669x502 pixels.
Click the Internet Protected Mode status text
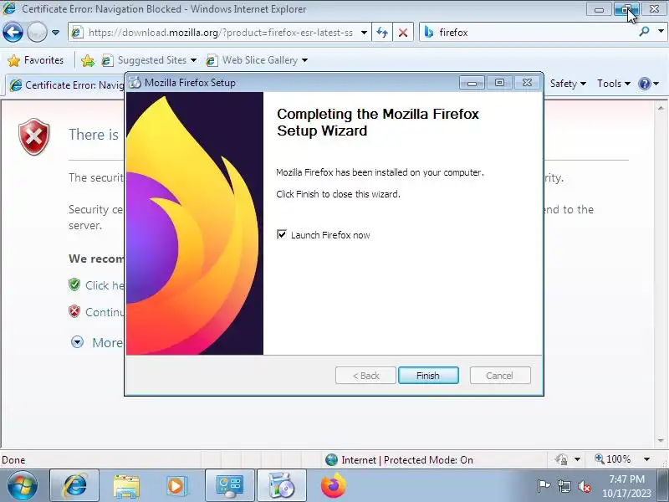(x=407, y=459)
